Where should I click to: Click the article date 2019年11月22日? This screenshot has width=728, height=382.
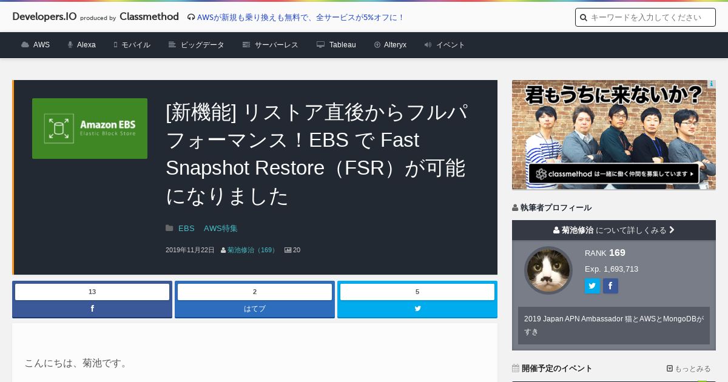[190, 250]
